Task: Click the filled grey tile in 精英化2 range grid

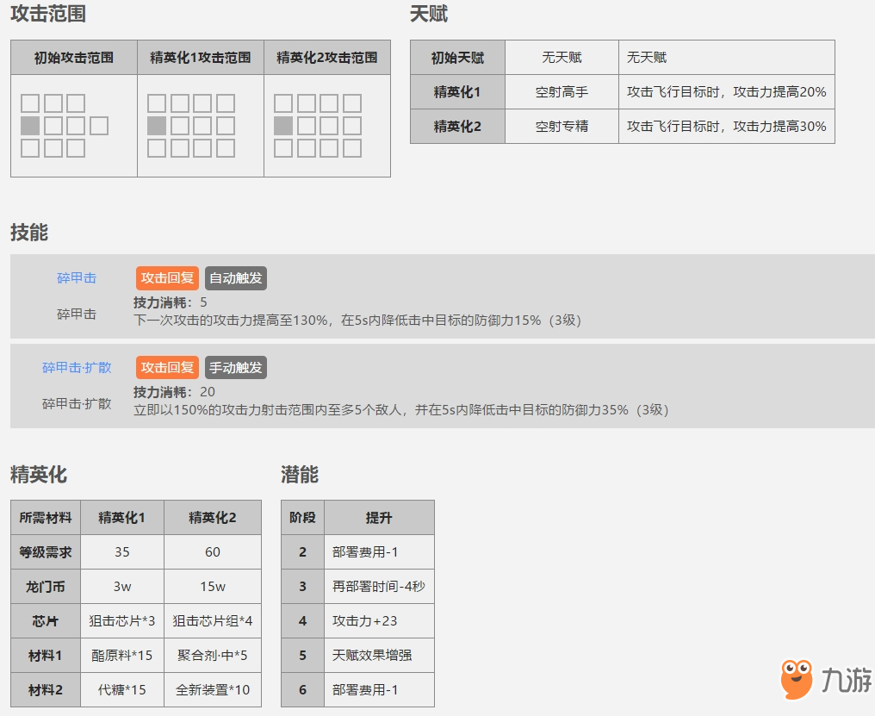Action: [x=283, y=126]
